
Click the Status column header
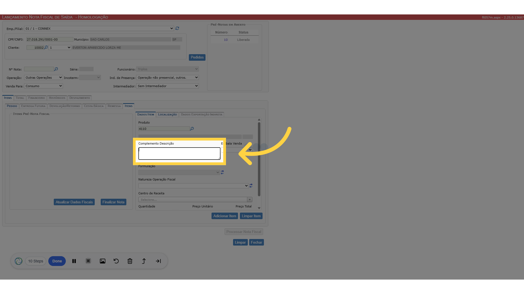coord(243,32)
